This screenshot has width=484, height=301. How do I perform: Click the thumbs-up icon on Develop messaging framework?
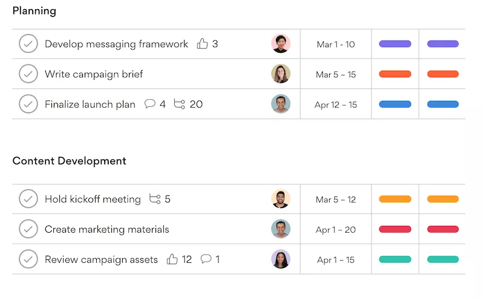(202, 44)
